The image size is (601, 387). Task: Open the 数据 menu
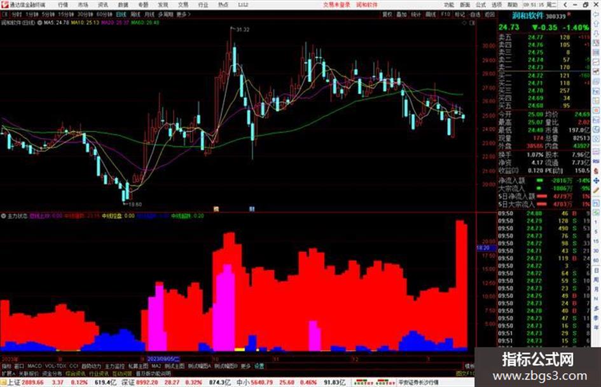click(123, 4)
